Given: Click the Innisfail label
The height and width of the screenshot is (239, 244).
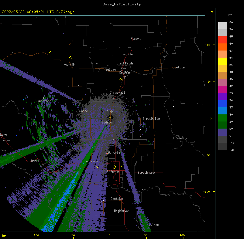Looking at the screenshot, I should [117, 93].
